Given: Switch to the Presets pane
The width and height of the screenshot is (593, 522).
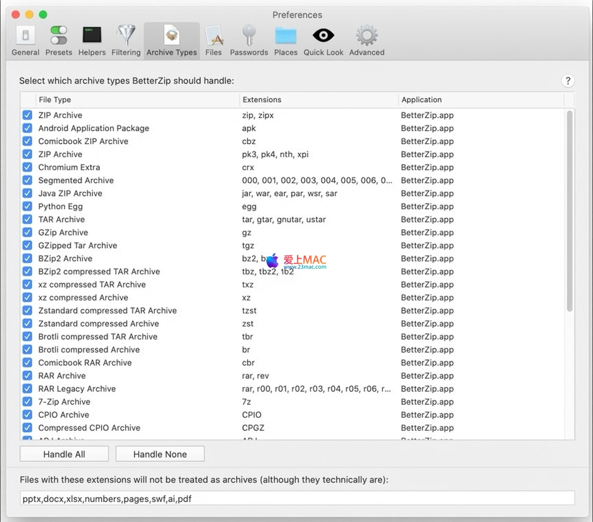Looking at the screenshot, I should (x=59, y=41).
